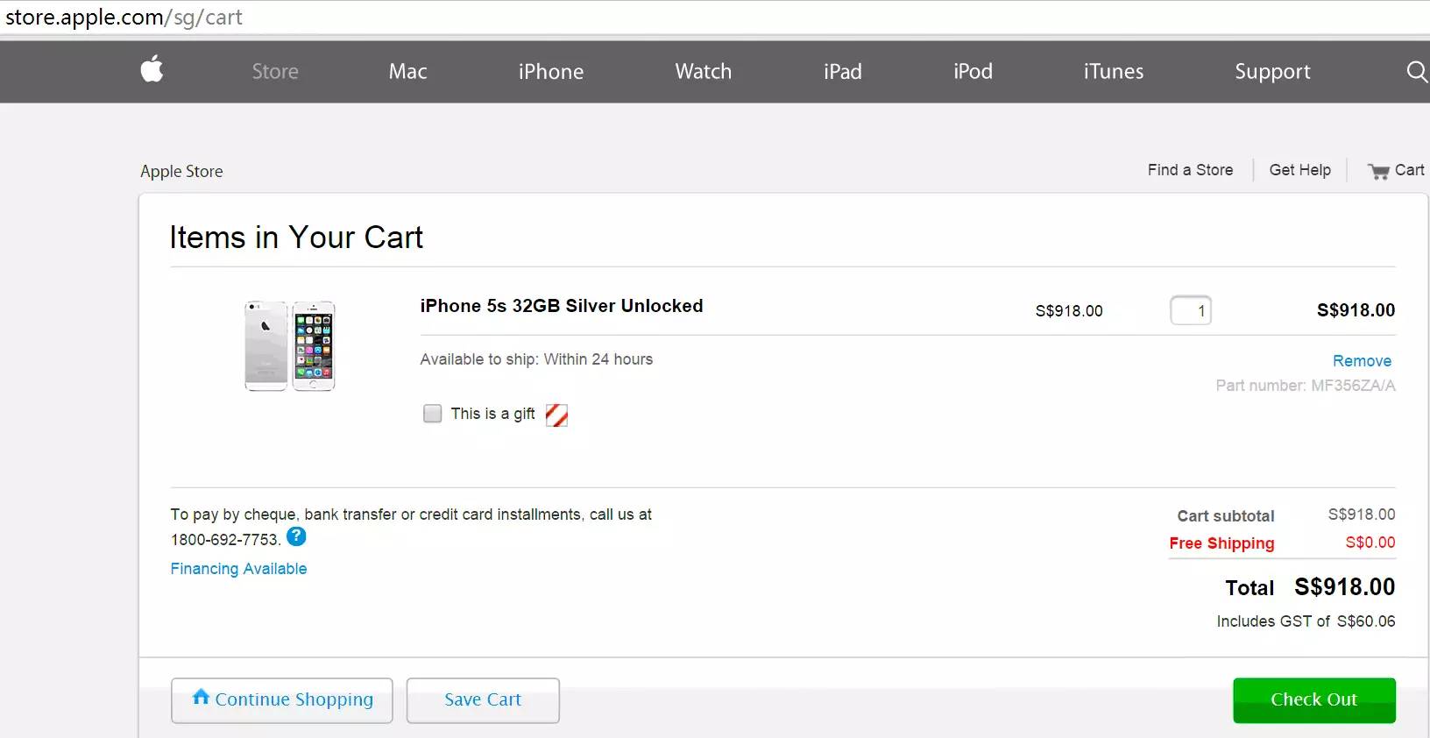Open the Financing Available link

[x=238, y=569]
